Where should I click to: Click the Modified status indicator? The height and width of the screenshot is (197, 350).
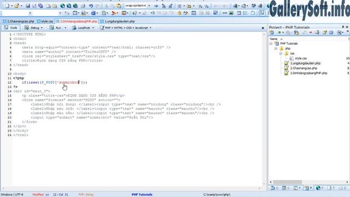[x=38, y=195]
